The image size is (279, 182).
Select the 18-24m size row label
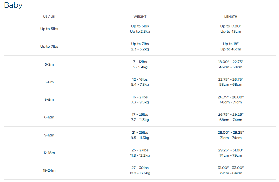(x=49, y=170)
